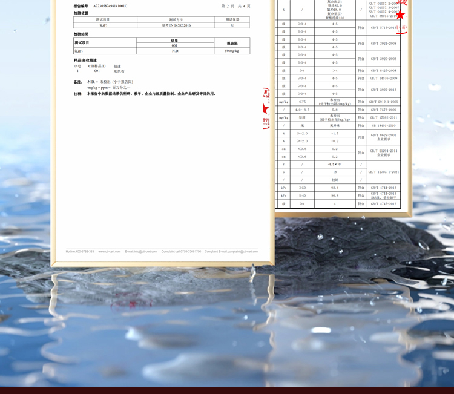Image resolution: width=454 pixels, height=394 pixels.
Task: Click report number A2230587498141001C
Action: [x=110, y=6]
